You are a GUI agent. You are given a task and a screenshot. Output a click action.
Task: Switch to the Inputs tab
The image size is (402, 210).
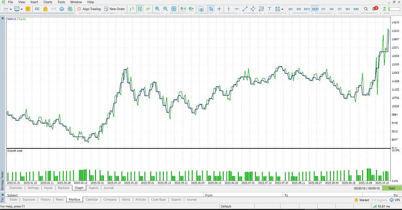coord(48,188)
